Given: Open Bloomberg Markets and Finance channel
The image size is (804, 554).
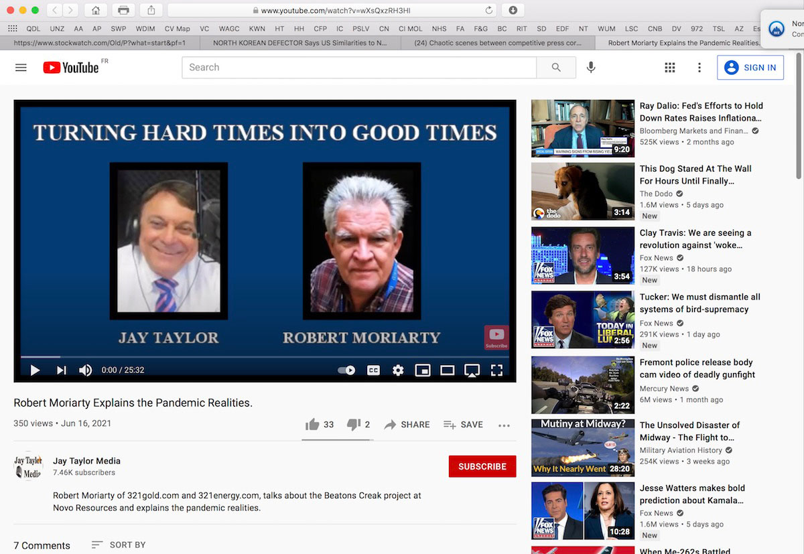Looking at the screenshot, I should 694,131.
